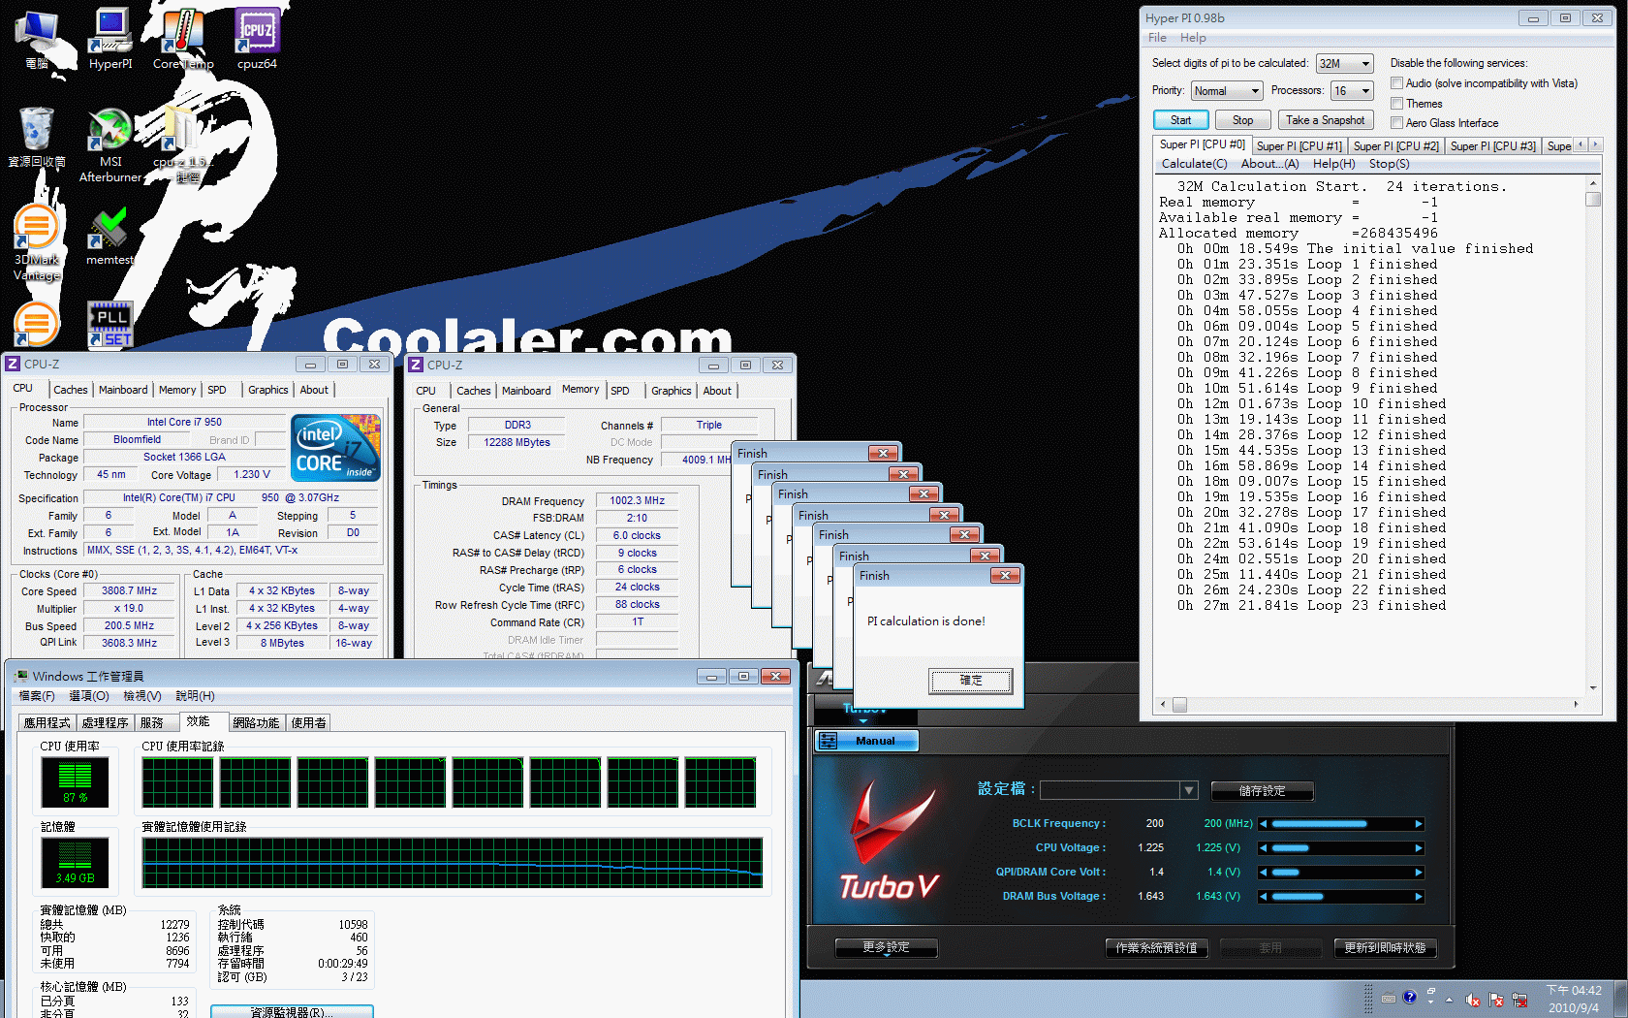Open the Task Manager processes tab (處理程序)
1628x1018 pixels.
coord(105,723)
